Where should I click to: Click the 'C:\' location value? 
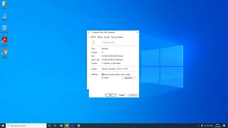103,52
